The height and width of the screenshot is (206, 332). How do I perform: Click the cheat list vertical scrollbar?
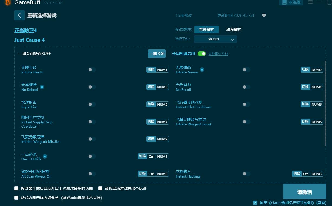(325, 103)
